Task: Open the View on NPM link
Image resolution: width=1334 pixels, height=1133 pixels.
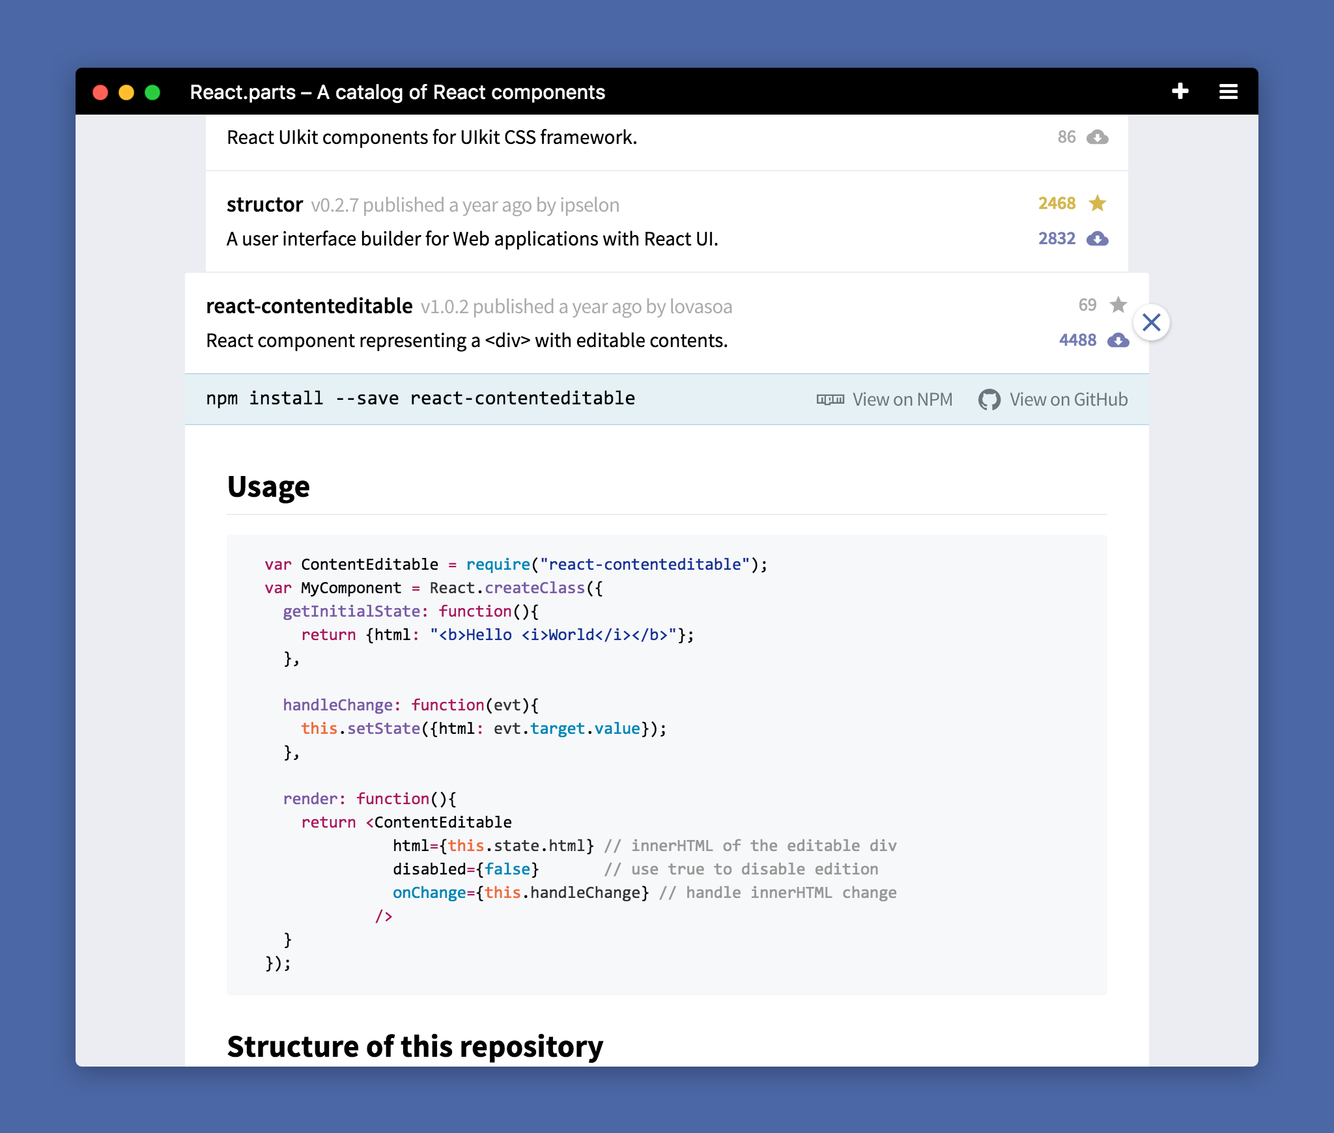Action: (x=901, y=399)
